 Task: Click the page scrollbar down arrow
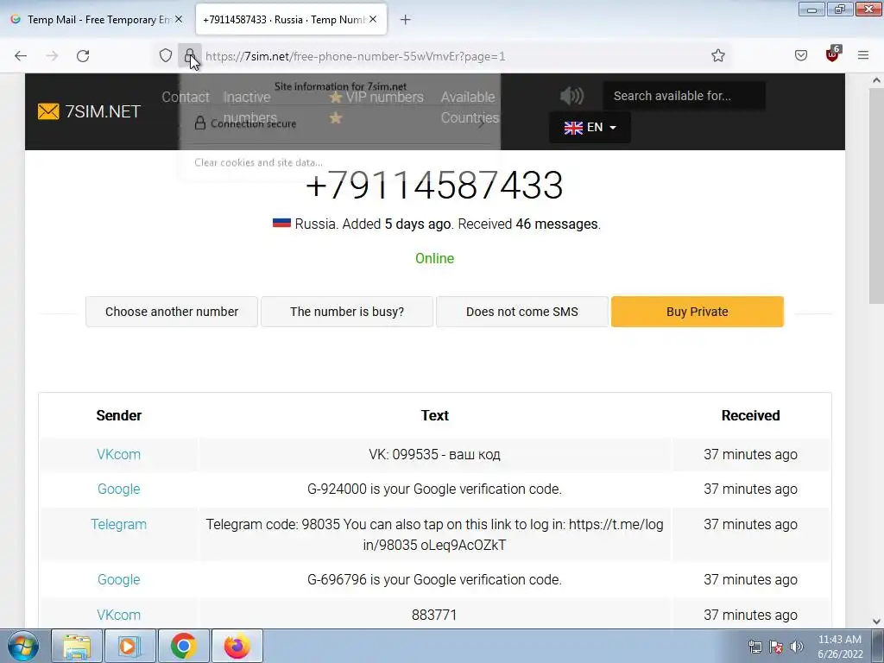coord(876,622)
